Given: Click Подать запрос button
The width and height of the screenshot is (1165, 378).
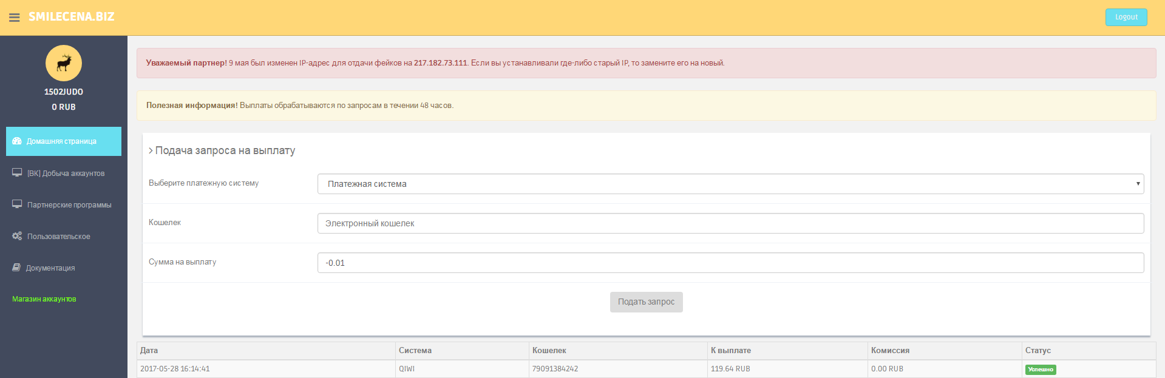Looking at the screenshot, I should click(646, 302).
